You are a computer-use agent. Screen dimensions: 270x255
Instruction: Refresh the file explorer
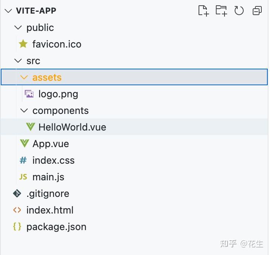(x=239, y=11)
